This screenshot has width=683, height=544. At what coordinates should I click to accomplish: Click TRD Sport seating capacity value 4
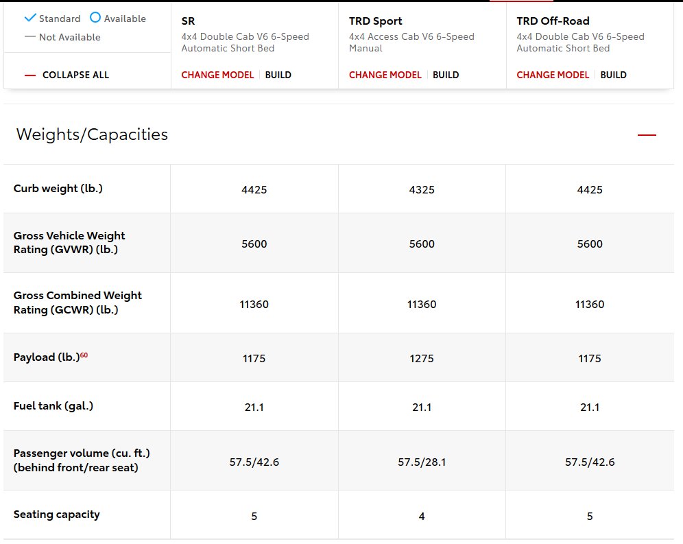click(422, 516)
